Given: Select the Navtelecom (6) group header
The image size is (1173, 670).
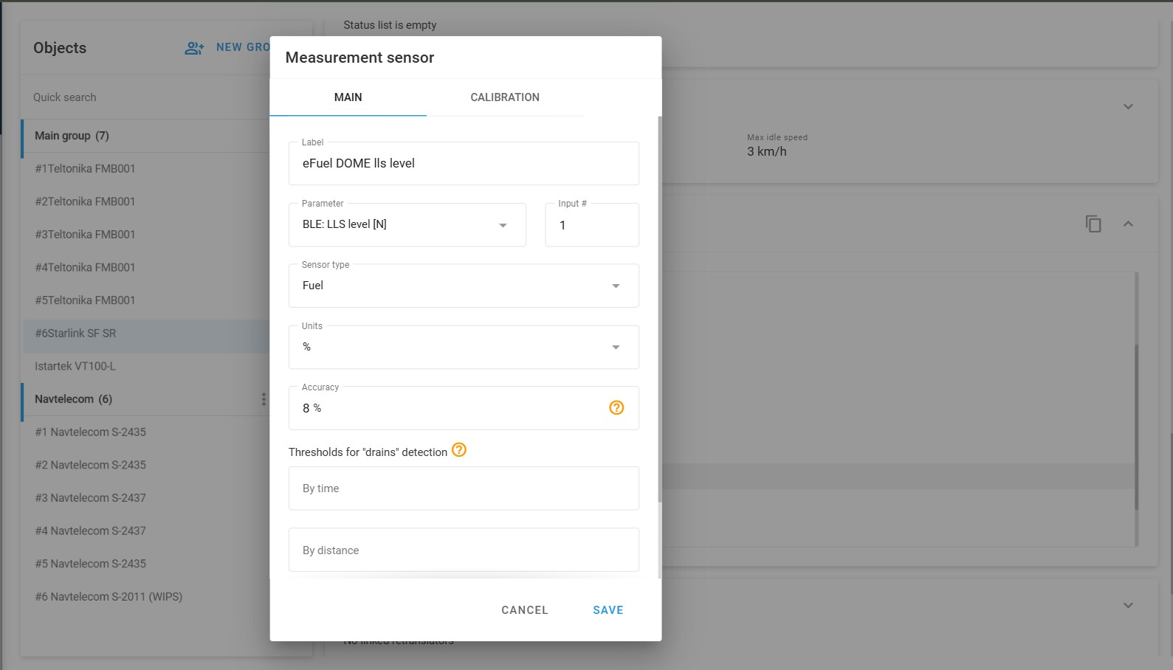Looking at the screenshot, I should (x=146, y=399).
